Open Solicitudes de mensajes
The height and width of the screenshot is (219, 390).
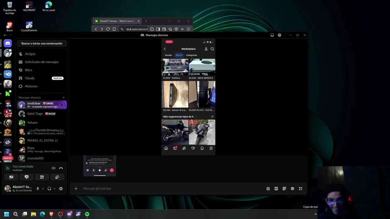point(42,62)
